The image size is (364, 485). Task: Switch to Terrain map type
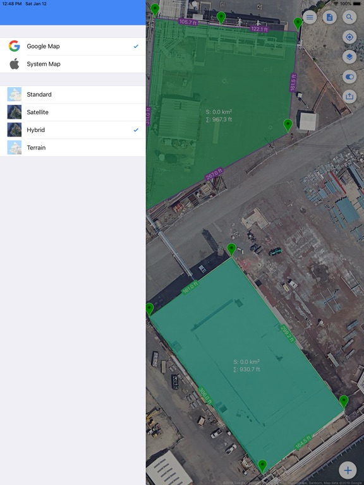[x=73, y=148]
